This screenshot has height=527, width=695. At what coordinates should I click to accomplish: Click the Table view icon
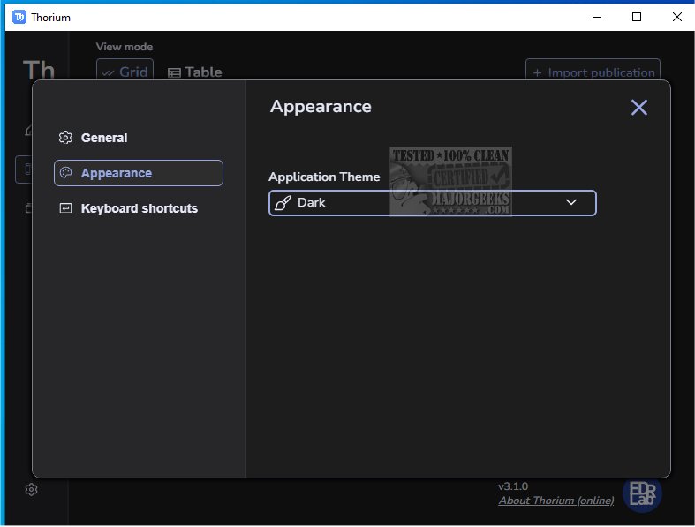[174, 73]
